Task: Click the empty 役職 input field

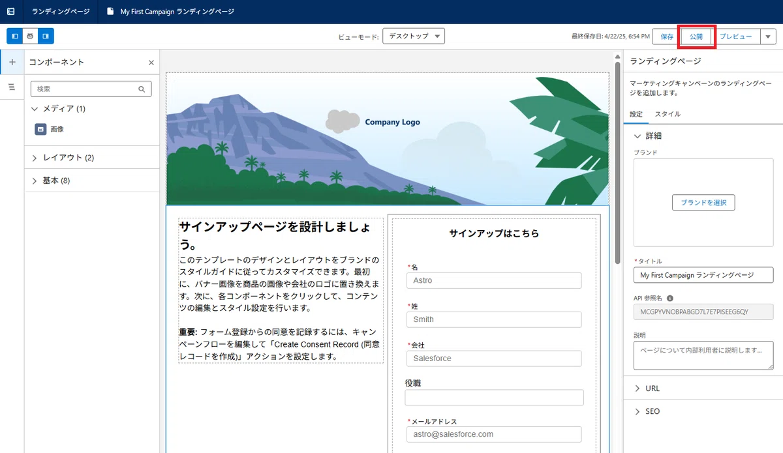Action: (x=494, y=398)
